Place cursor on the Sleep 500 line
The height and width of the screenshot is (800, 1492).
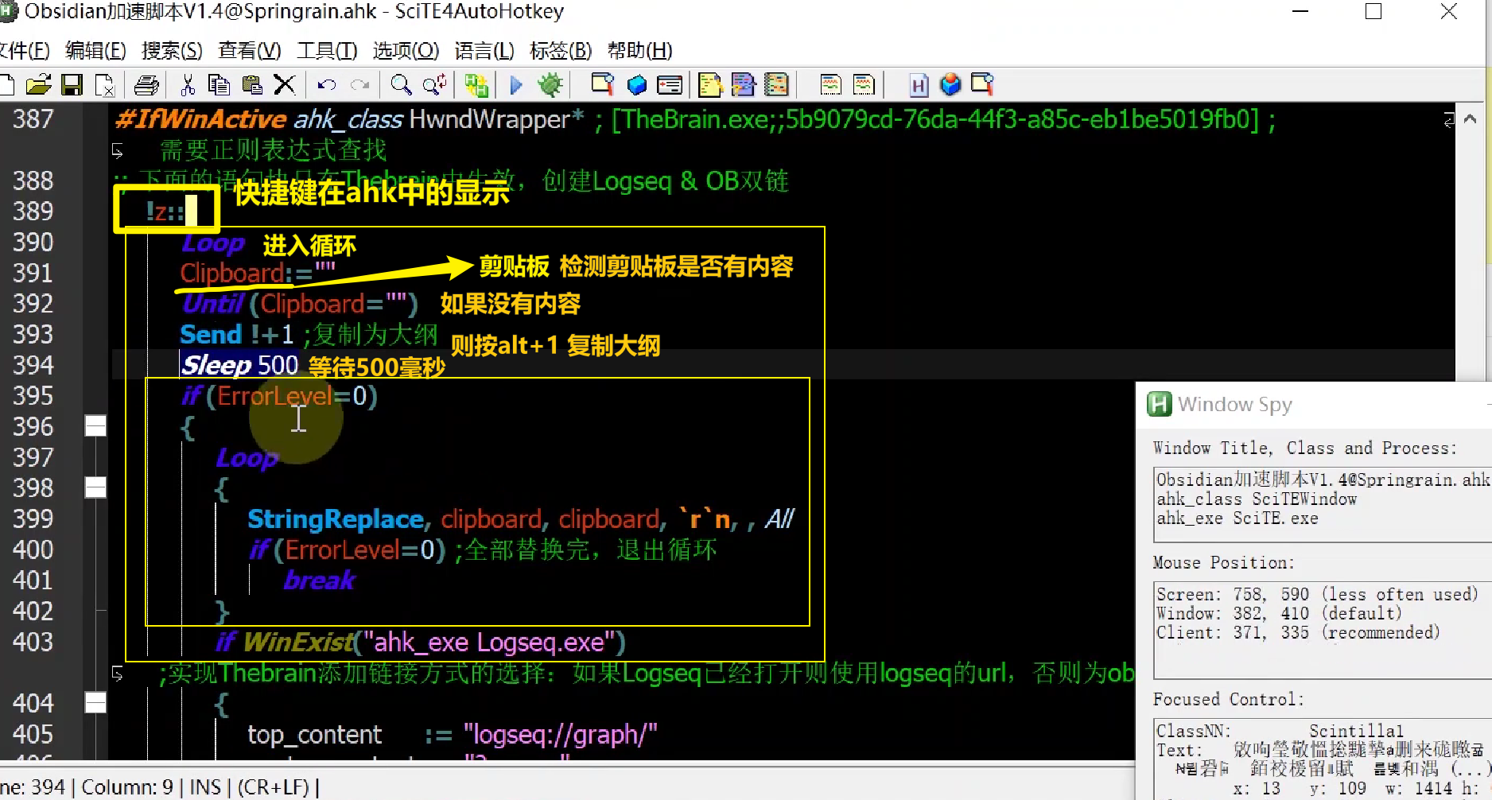[x=239, y=365]
